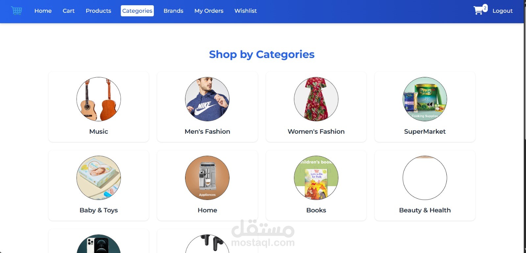Image resolution: width=526 pixels, height=253 pixels.
Task: View My Orders page
Action: [x=209, y=11]
